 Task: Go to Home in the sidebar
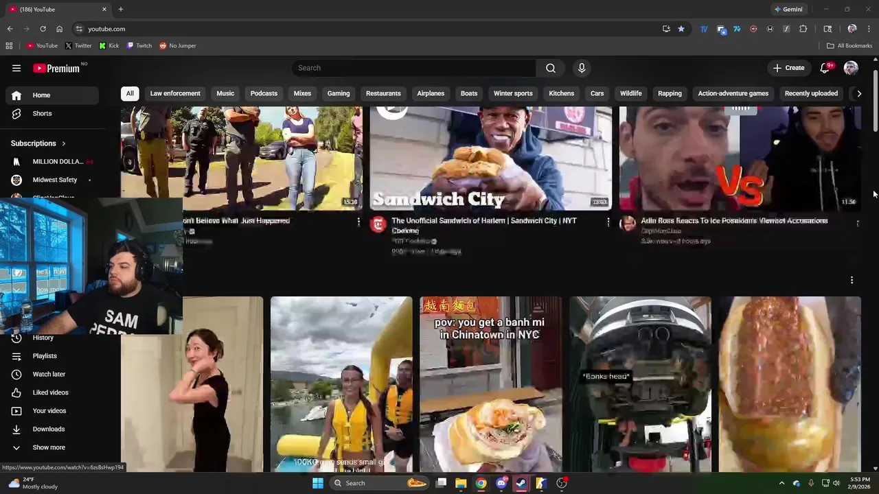click(52, 95)
